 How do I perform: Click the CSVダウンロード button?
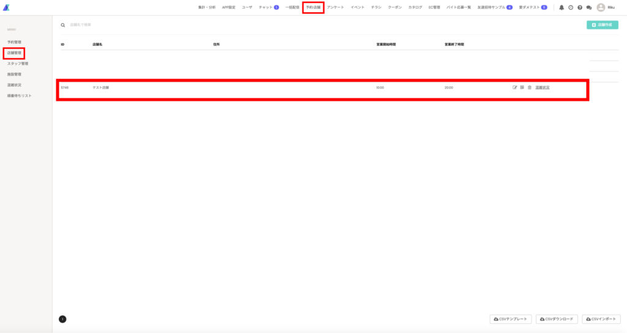pos(557,319)
